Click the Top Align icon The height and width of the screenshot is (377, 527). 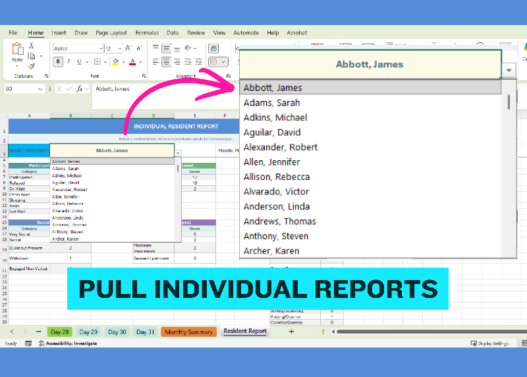point(155,48)
